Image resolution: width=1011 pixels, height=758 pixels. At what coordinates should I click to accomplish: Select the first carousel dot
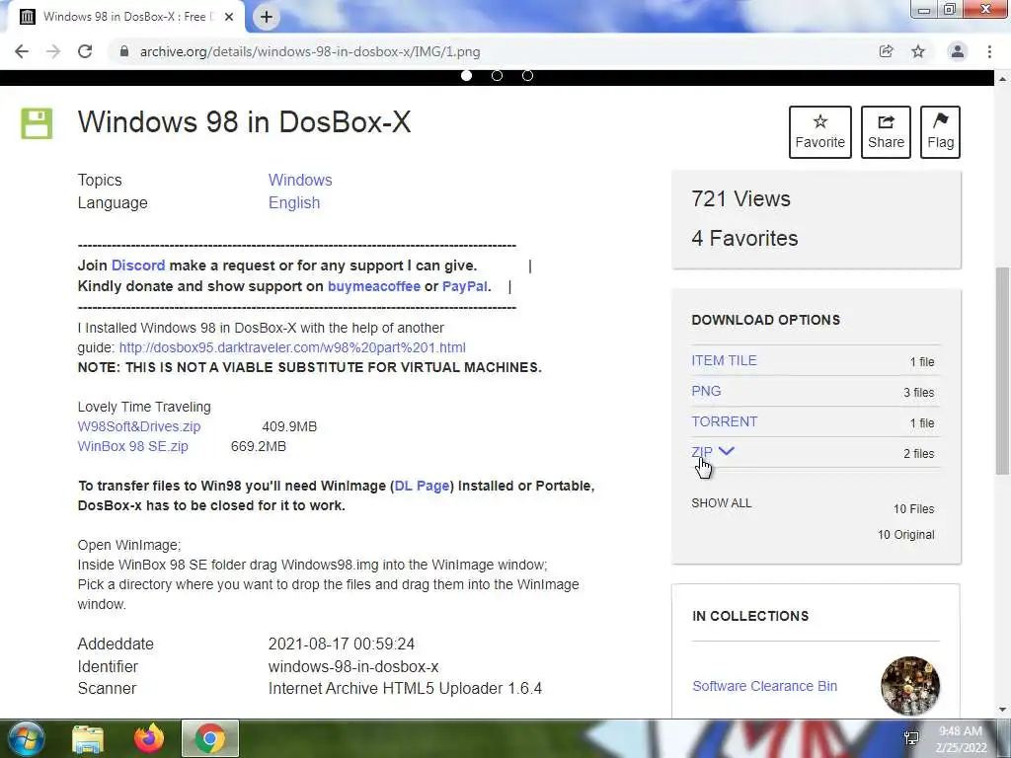click(x=466, y=75)
